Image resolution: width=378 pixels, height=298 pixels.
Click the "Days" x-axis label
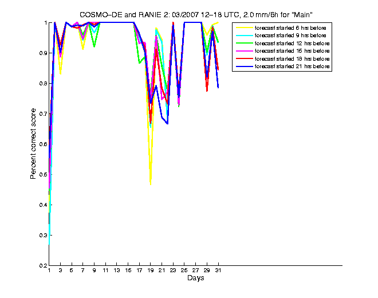tap(195, 278)
